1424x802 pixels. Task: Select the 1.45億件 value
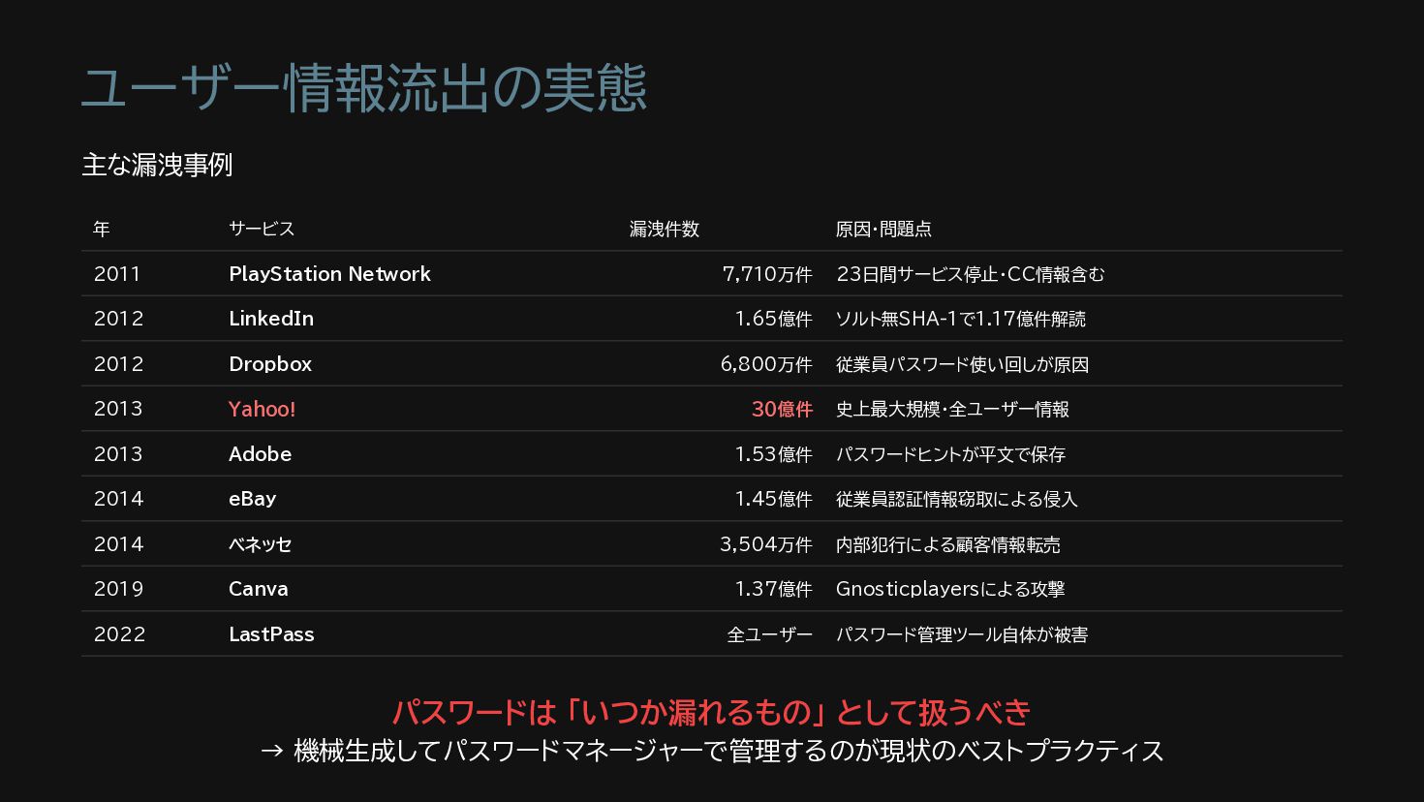(774, 499)
